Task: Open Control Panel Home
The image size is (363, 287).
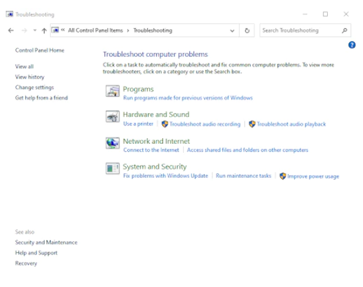Action: tap(39, 50)
